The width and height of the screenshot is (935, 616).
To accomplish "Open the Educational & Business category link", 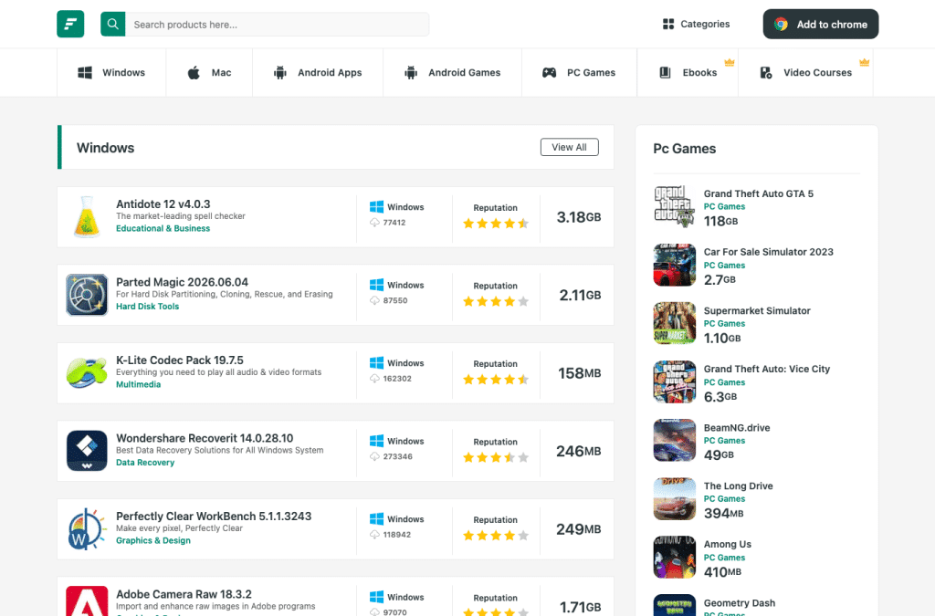I will click(163, 228).
